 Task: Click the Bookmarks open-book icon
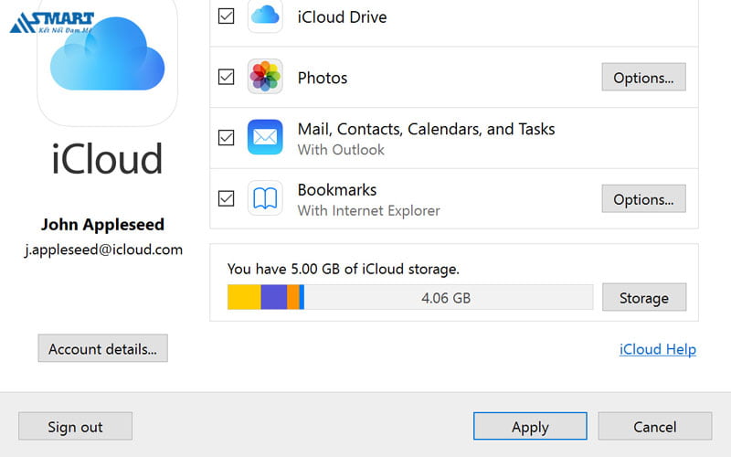point(265,198)
